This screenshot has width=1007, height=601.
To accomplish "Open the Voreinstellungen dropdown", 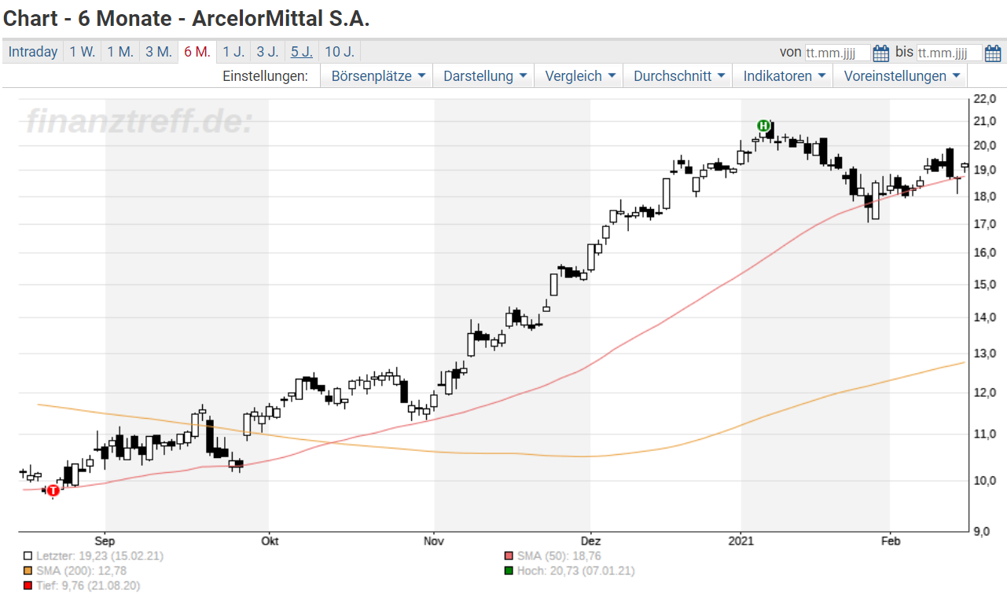I will pos(900,76).
